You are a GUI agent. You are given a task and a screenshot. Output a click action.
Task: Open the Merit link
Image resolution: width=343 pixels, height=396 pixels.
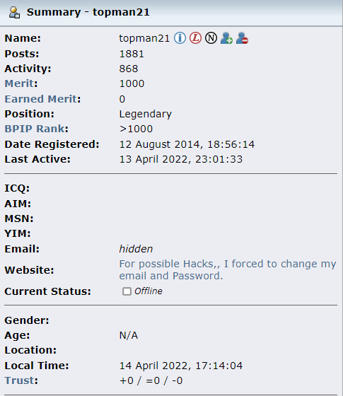19,83
